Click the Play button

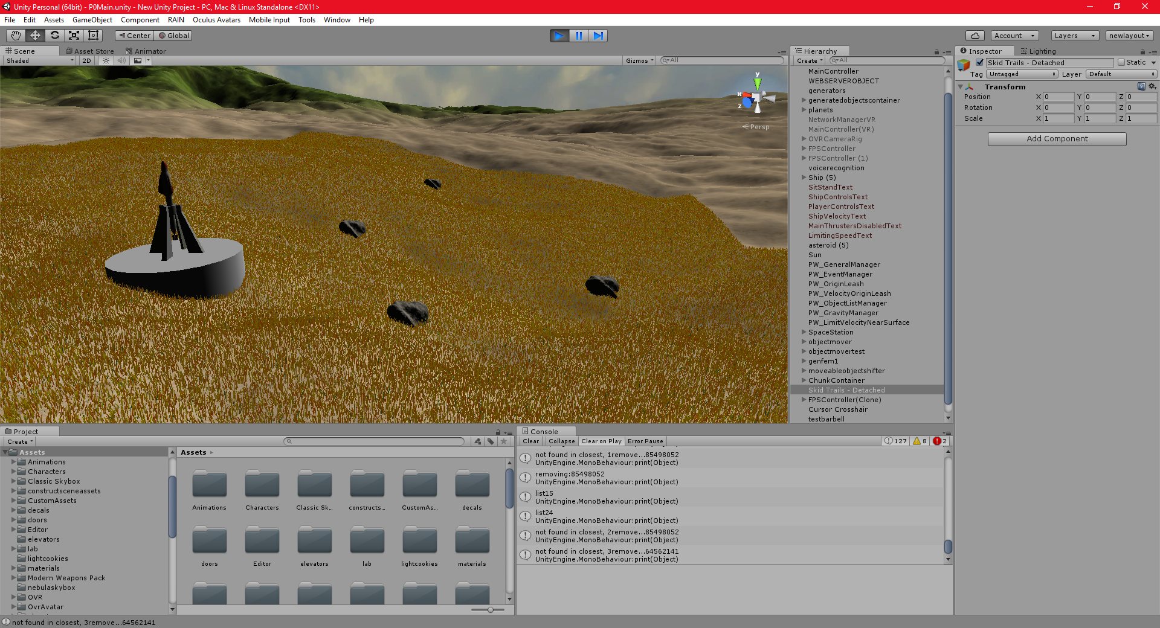(x=559, y=36)
